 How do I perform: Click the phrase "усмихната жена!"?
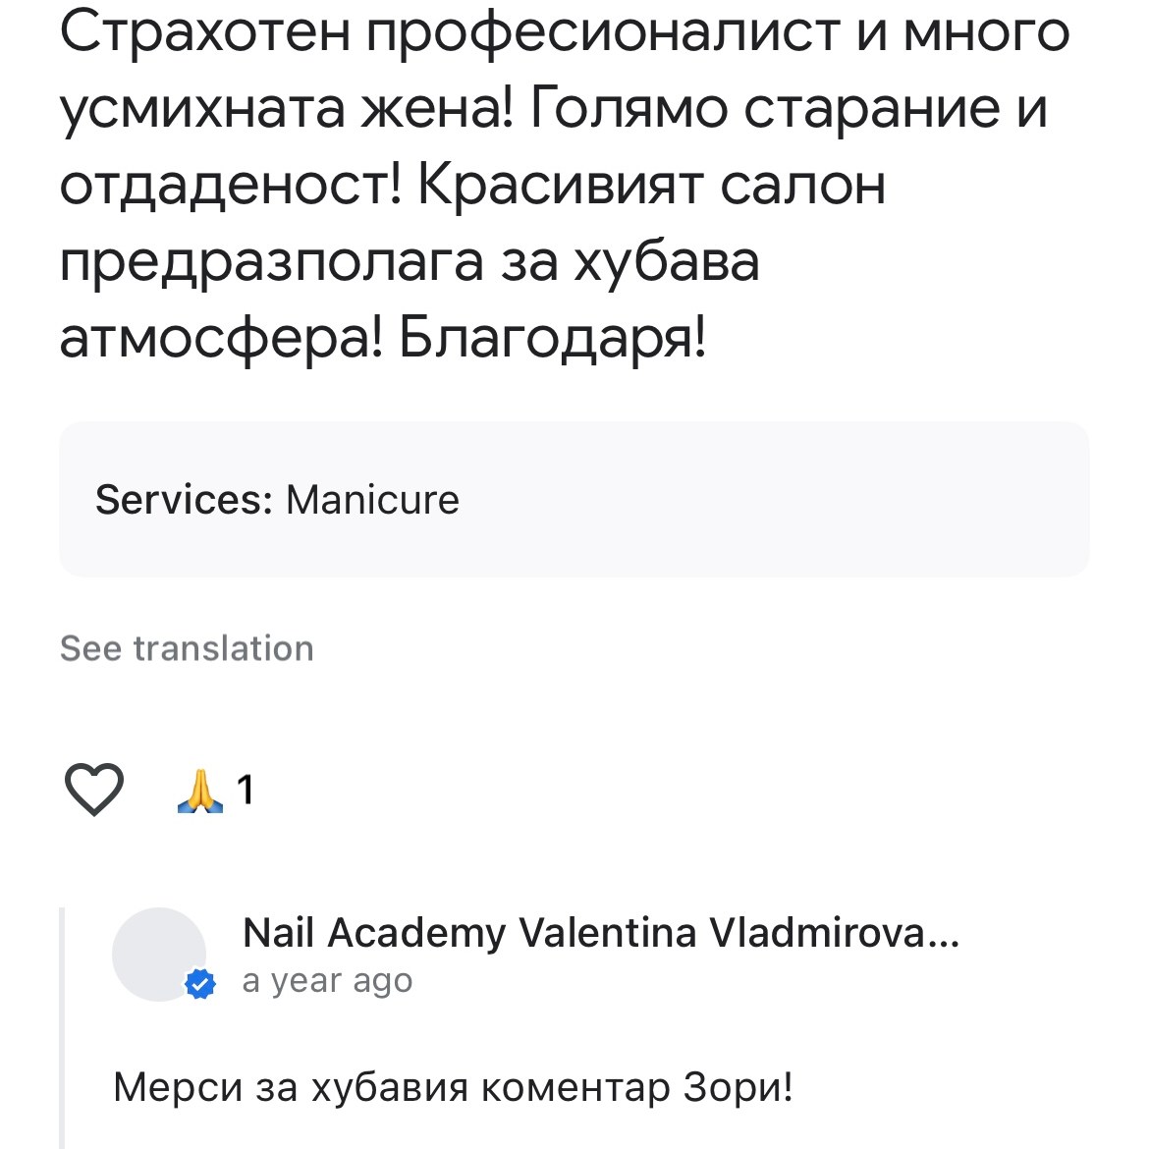(287, 108)
